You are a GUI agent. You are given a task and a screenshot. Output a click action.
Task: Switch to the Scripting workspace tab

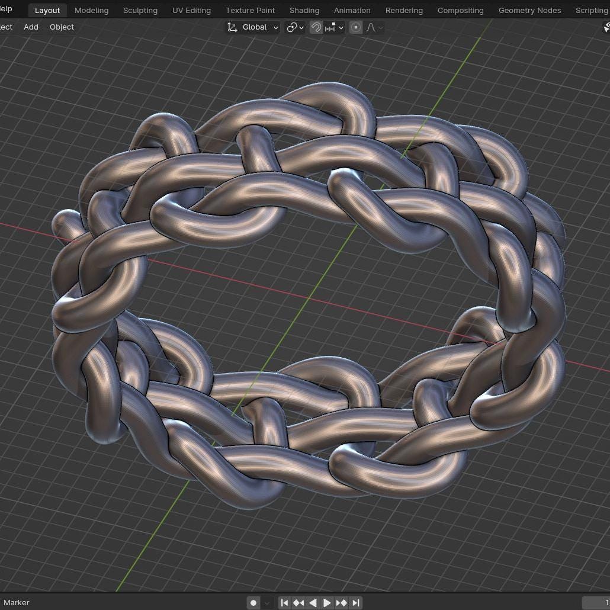click(591, 11)
